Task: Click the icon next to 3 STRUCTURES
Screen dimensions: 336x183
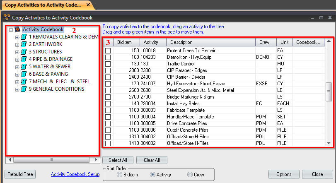Action: [24, 52]
